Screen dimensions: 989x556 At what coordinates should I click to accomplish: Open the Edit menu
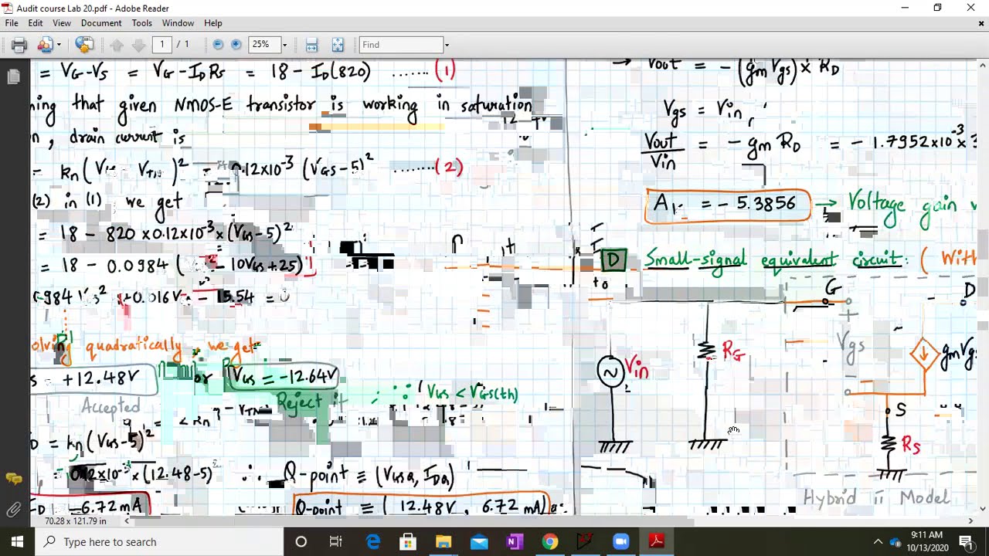[36, 23]
